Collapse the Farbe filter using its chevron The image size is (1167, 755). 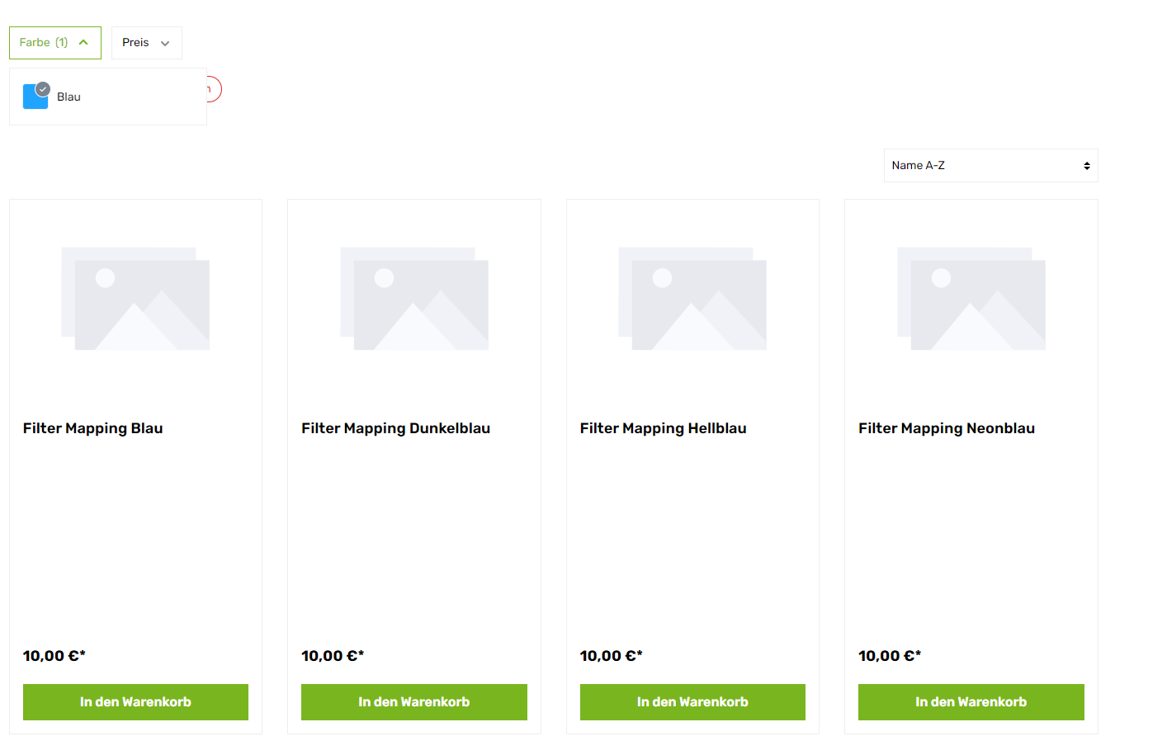(x=83, y=43)
